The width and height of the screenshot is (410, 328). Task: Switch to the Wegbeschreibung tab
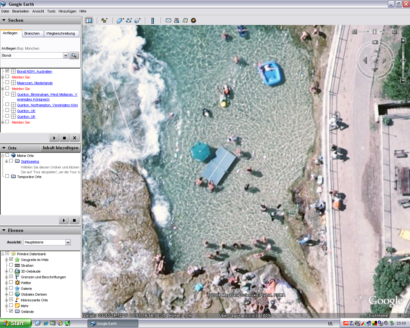pyautogui.click(x=61, y=33)
